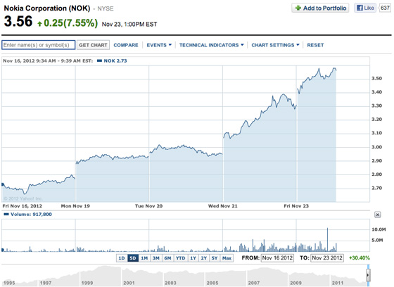This screenshot has width=394, height=287.
Task: Close the Volume panel with X icon
Action: point(377,215)
